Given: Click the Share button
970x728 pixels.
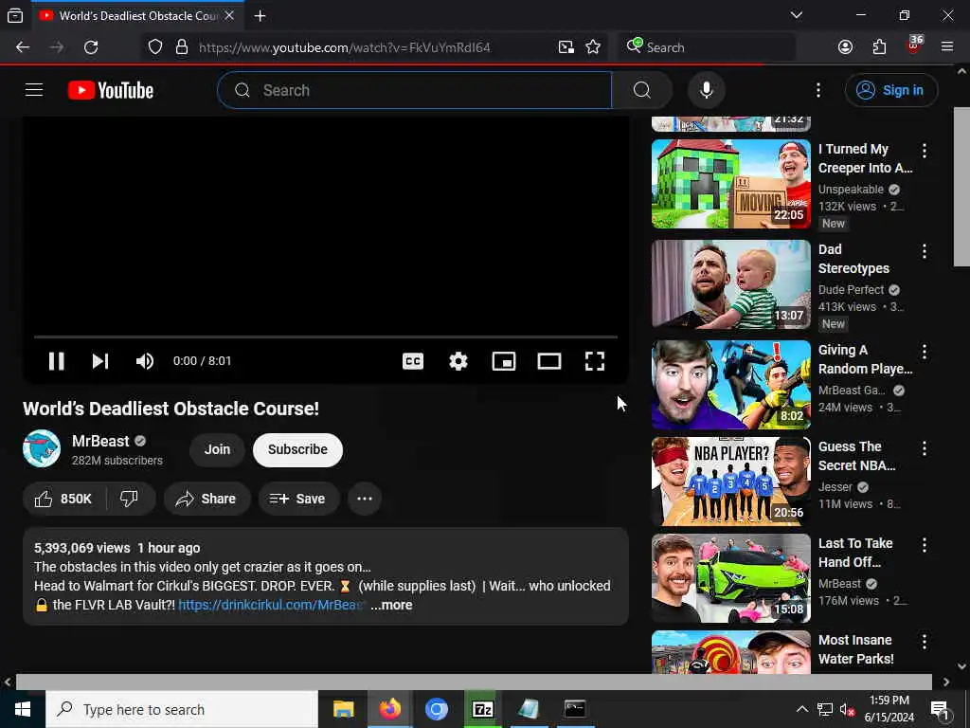Looking at the screenshot, I should (207, 499).
